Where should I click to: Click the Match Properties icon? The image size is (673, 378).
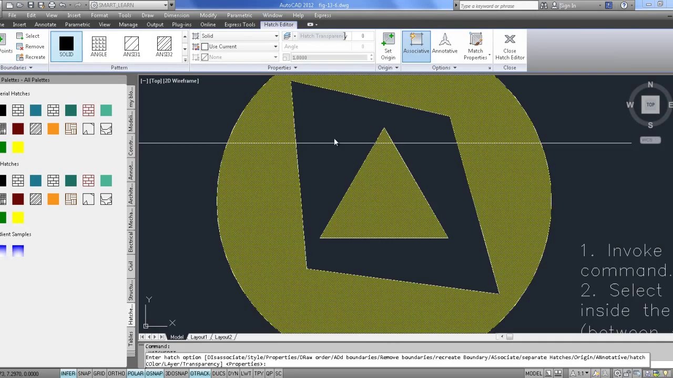click(475, 47)
